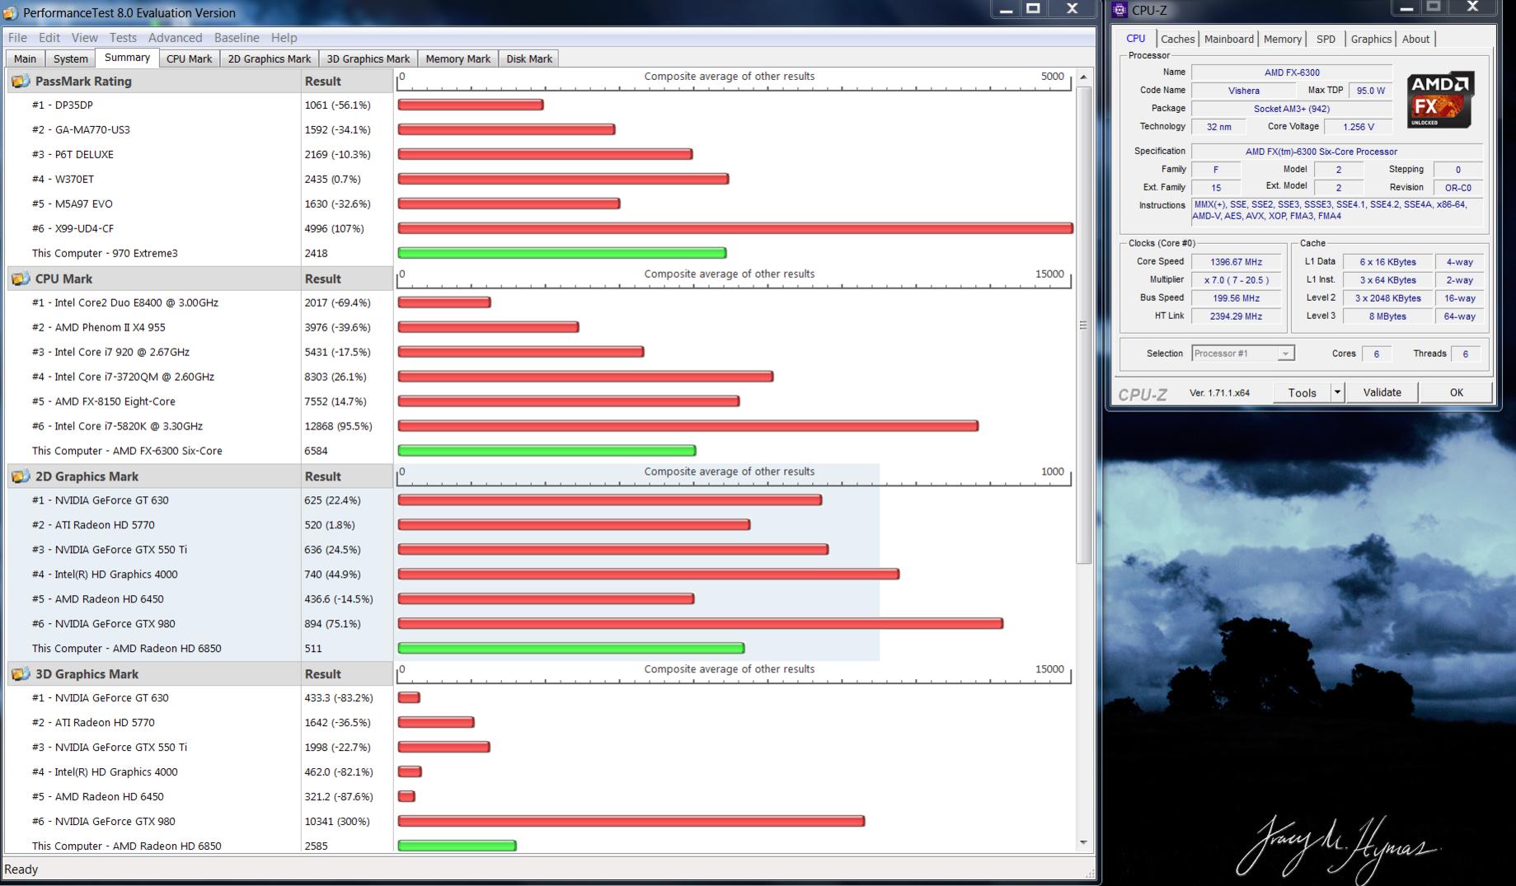1516x886 pixels.
Task: Switch to the Memory Mark tab
Action: point(458,59)
